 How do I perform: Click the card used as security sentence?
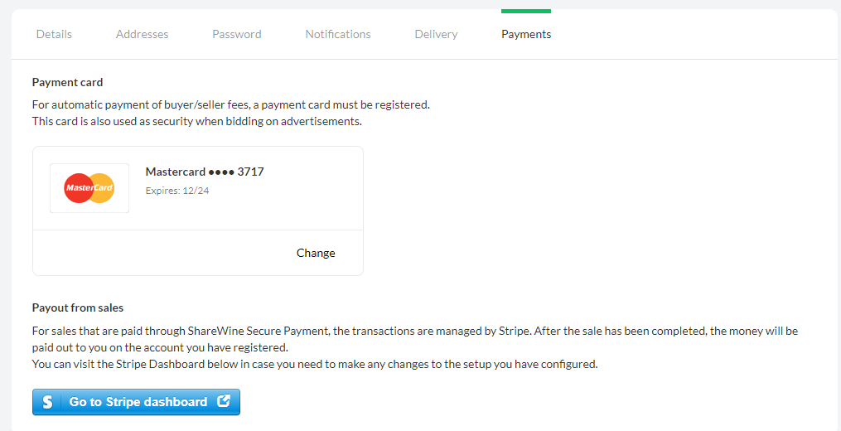[197, 121]
